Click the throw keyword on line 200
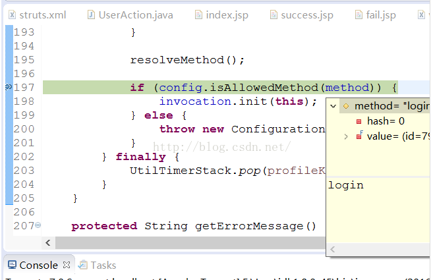 177,129
